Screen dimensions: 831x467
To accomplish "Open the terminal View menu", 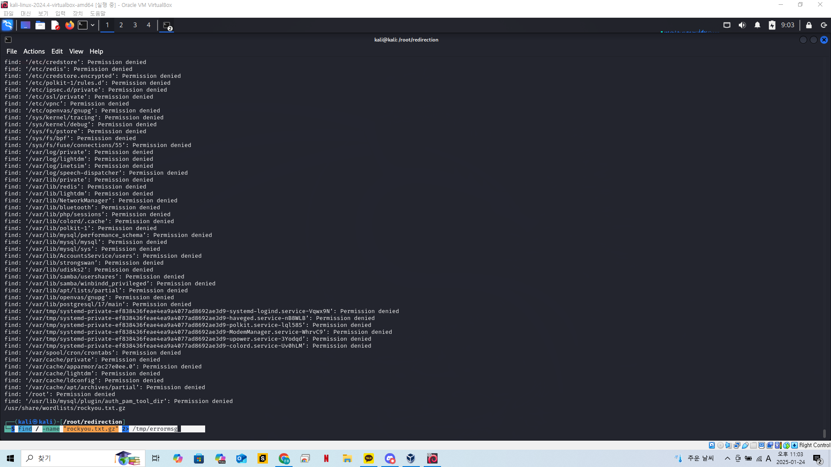I will pos(76,51).
